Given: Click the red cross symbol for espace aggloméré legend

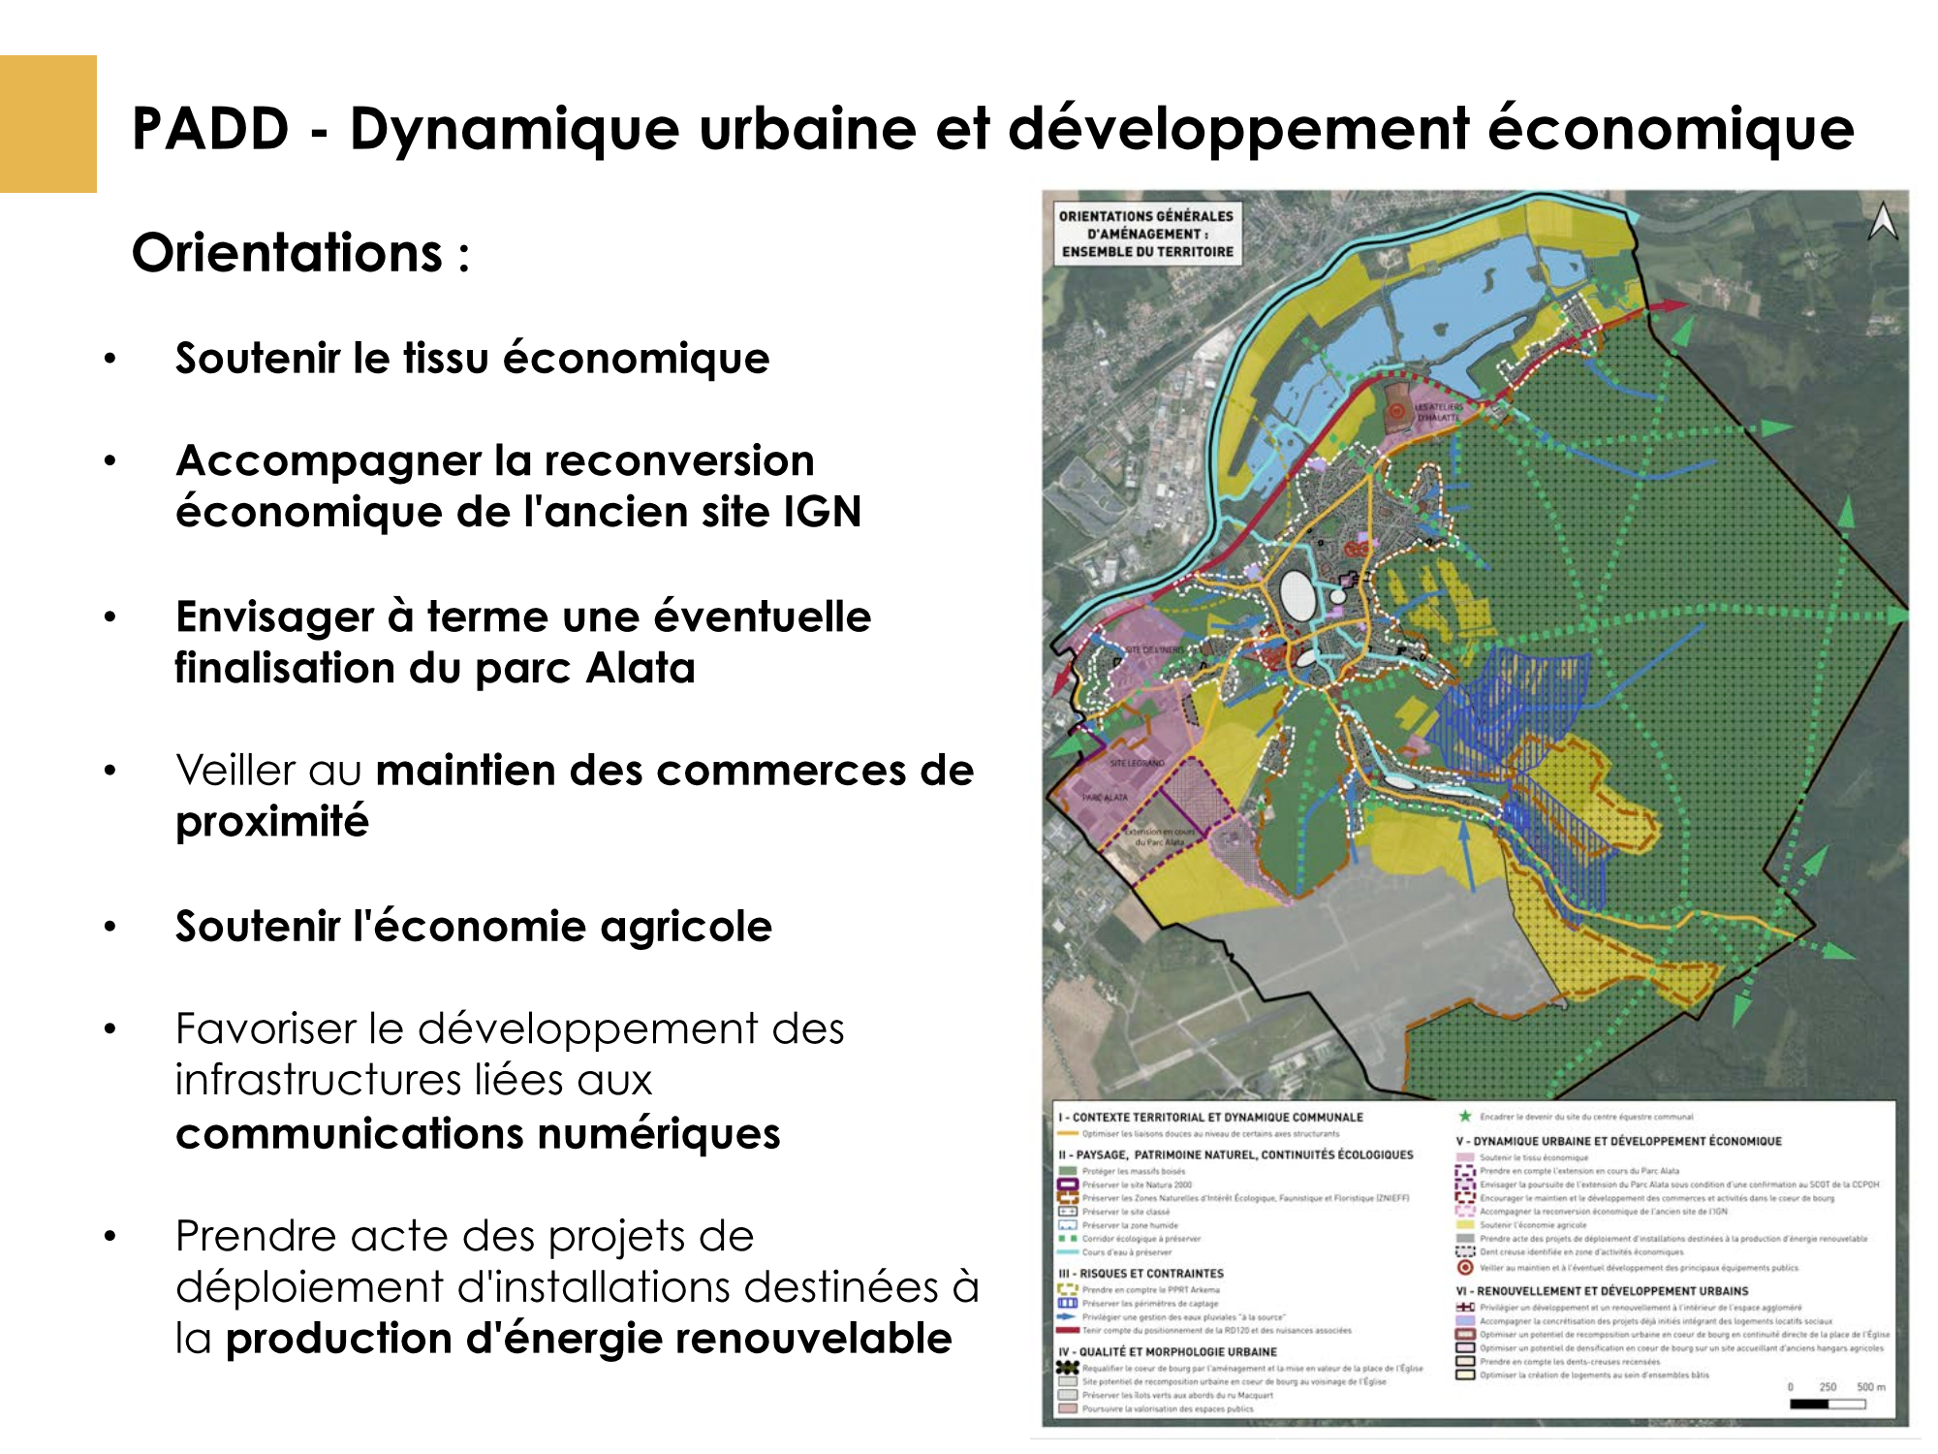Looking at the screenshot, I should pos(1465,1307).
